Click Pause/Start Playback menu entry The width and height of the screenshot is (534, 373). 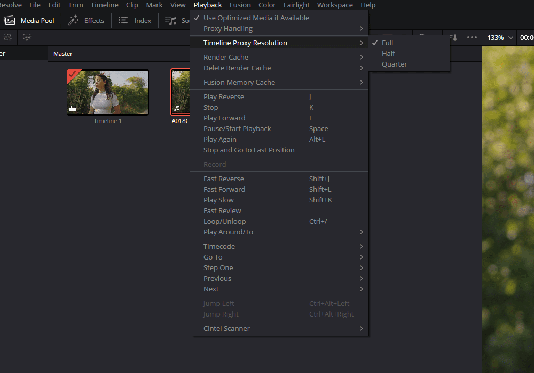[x=237, y=128]
